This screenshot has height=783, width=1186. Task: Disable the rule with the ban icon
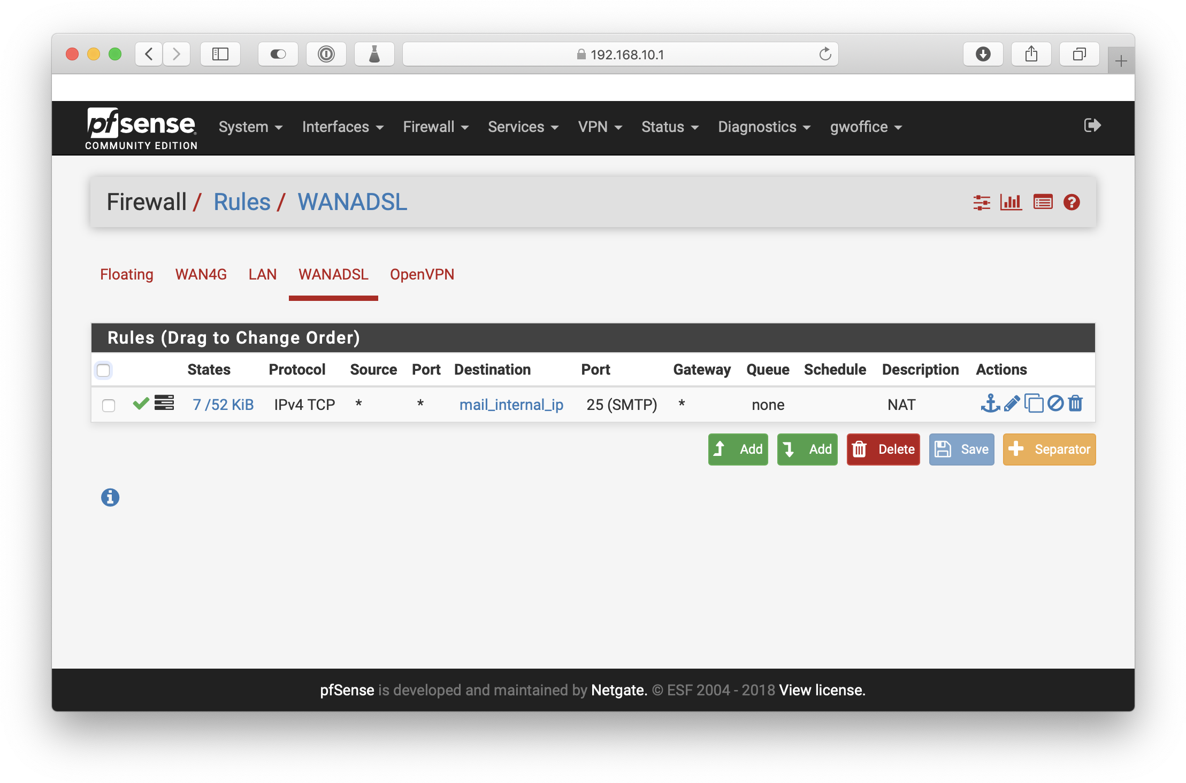click(1055, 404)
